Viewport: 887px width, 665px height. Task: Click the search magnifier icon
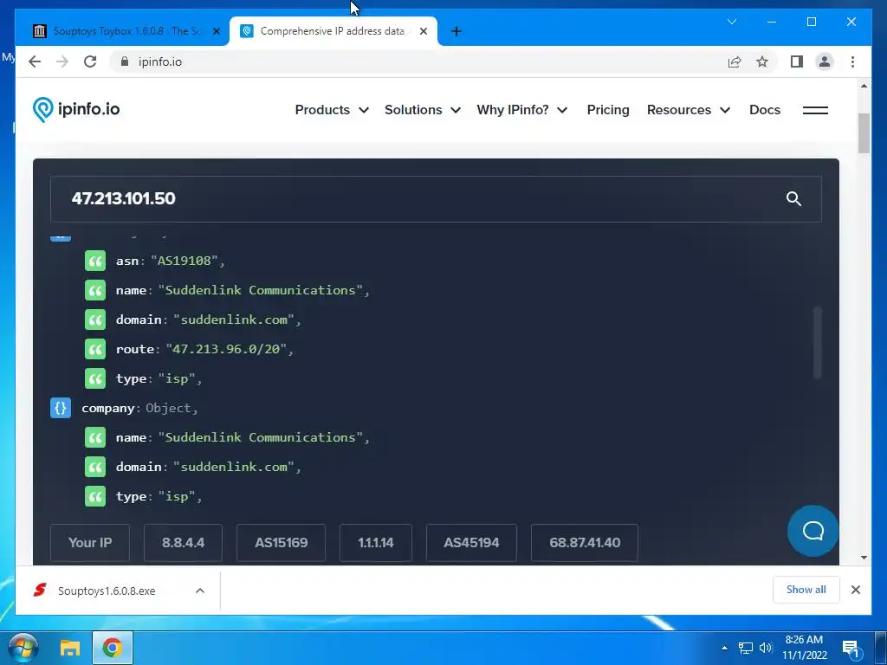793,198
